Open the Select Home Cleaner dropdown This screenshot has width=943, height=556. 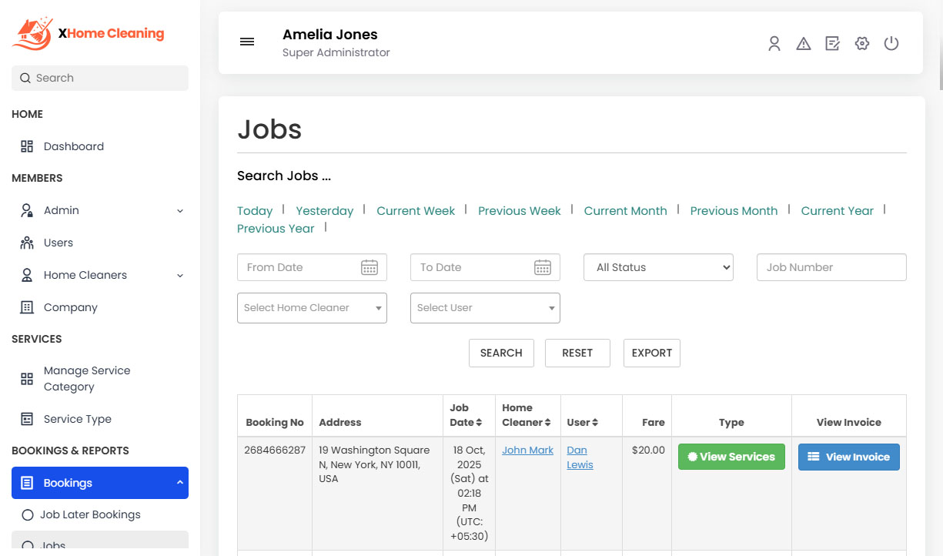[x=312, y=308]
